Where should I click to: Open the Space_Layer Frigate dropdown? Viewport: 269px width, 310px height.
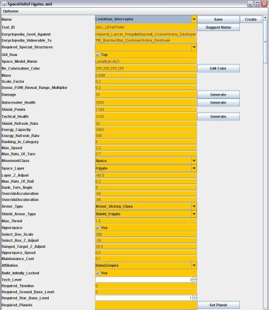click(194, 168)
